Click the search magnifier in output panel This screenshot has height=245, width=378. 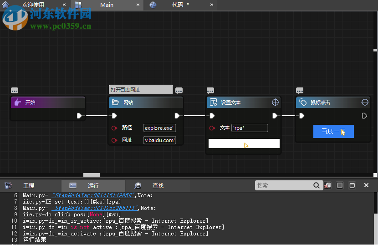pyautogui.click(x=317, y=185)
